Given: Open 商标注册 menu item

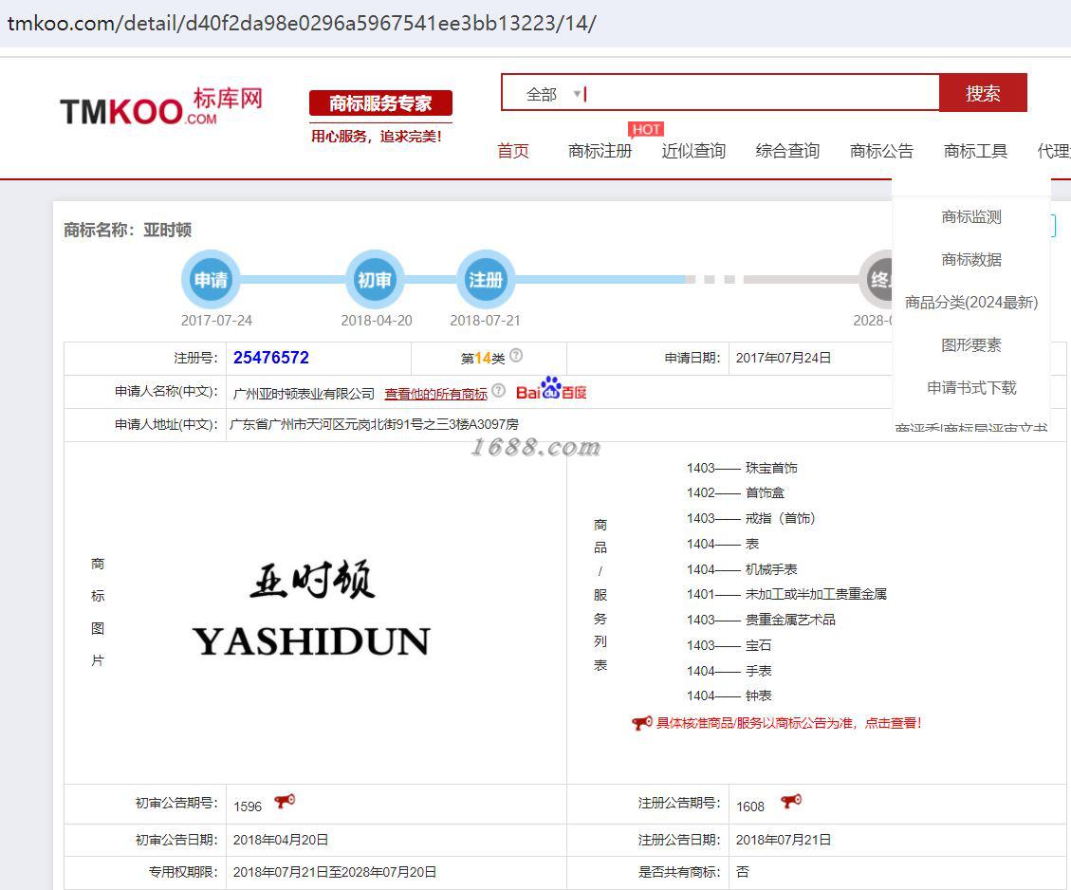Looking at the screenshot, I should coord(600,150).
